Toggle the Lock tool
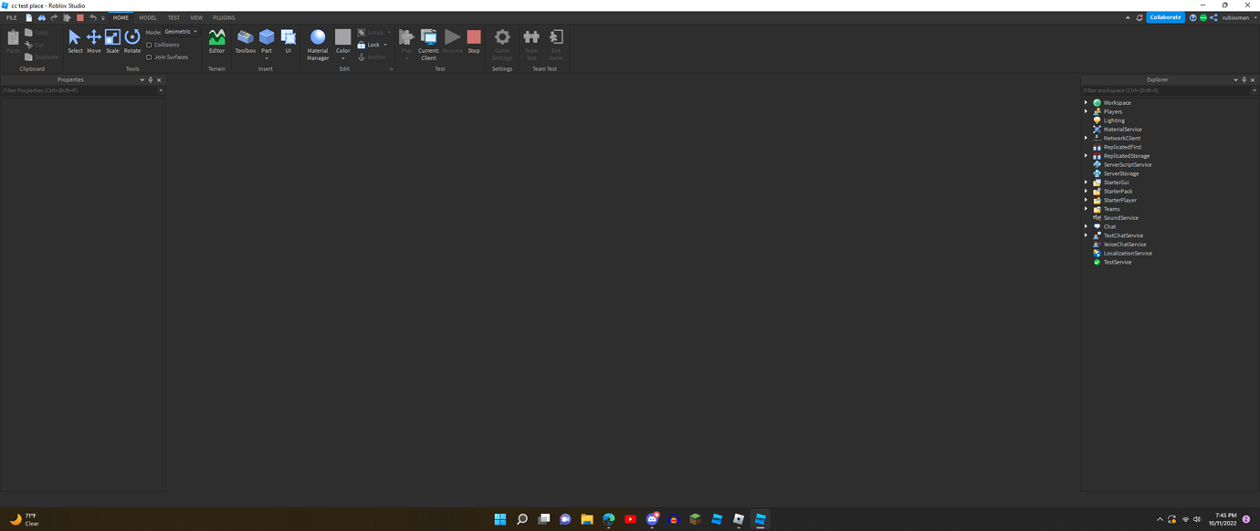The height and width of the screenshot is (531, 1260). [x=369, y=44]
